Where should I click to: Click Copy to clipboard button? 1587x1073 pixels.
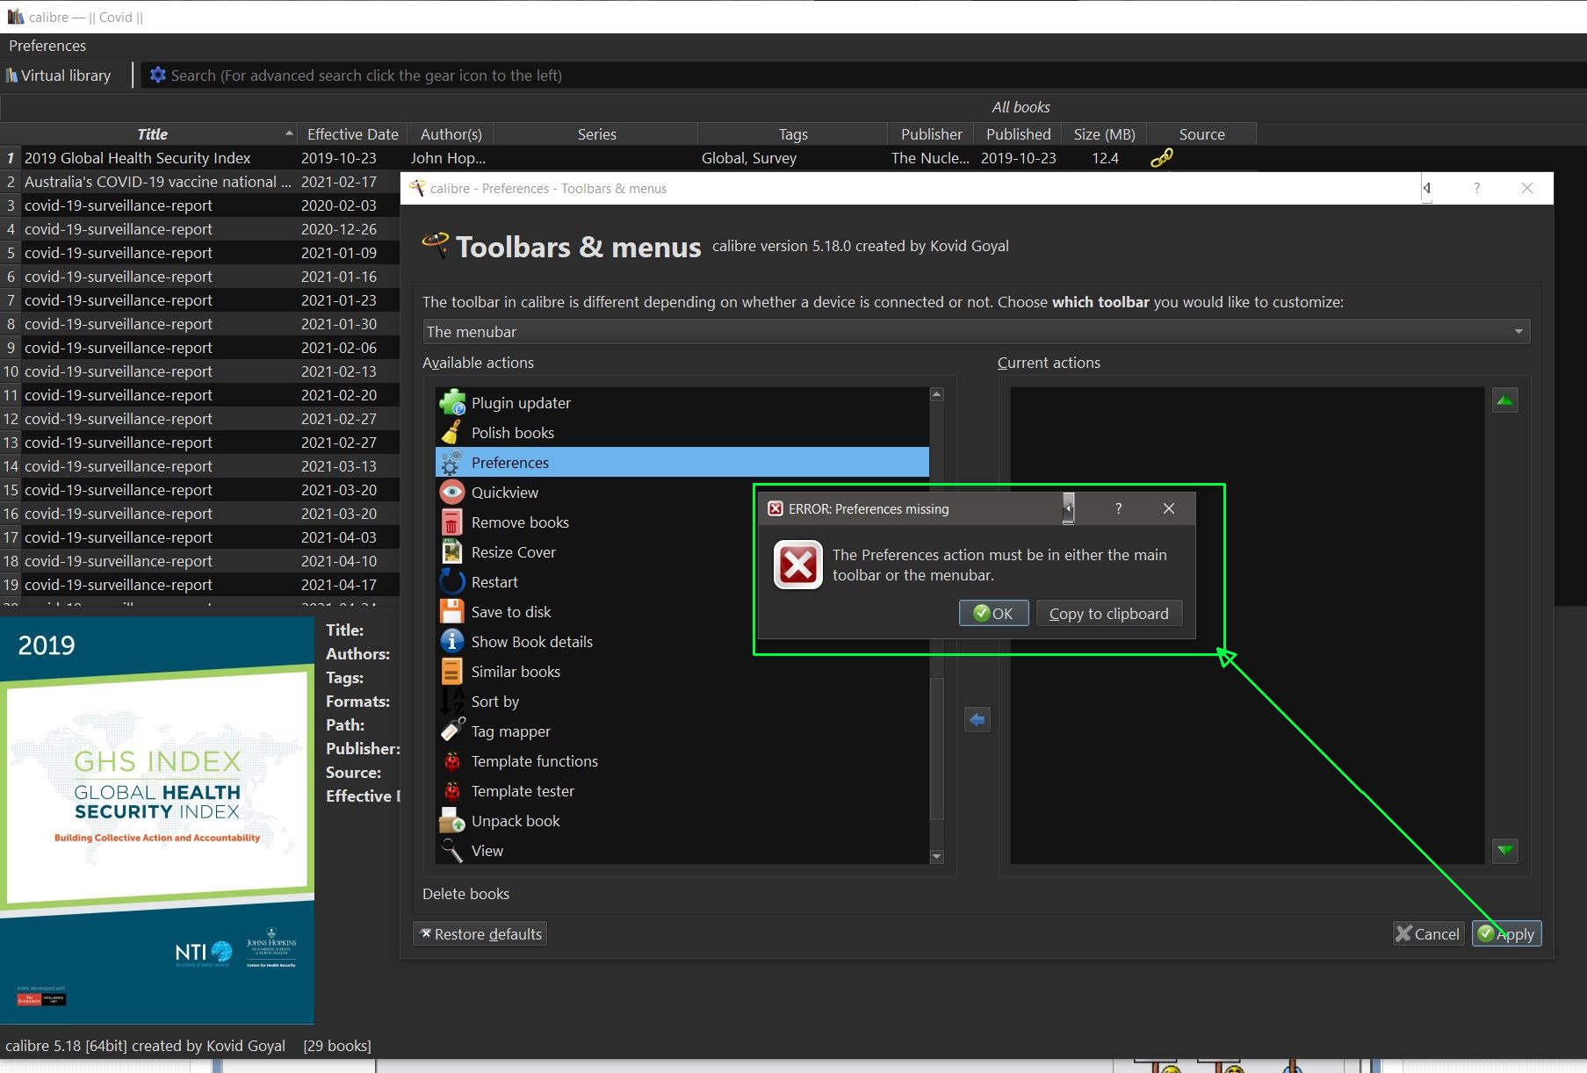point(1109,614)
